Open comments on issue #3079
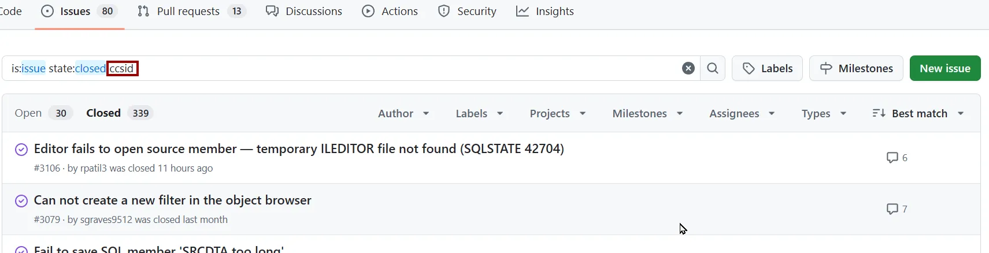Image resolution: width=989 pixels, height=253 pixels. [897, 209]
